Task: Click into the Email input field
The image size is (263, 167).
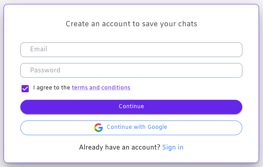Action: (131, 50)
